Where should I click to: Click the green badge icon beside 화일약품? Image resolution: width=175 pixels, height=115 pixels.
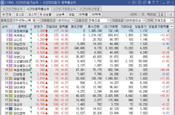click(x=11, y=79)
